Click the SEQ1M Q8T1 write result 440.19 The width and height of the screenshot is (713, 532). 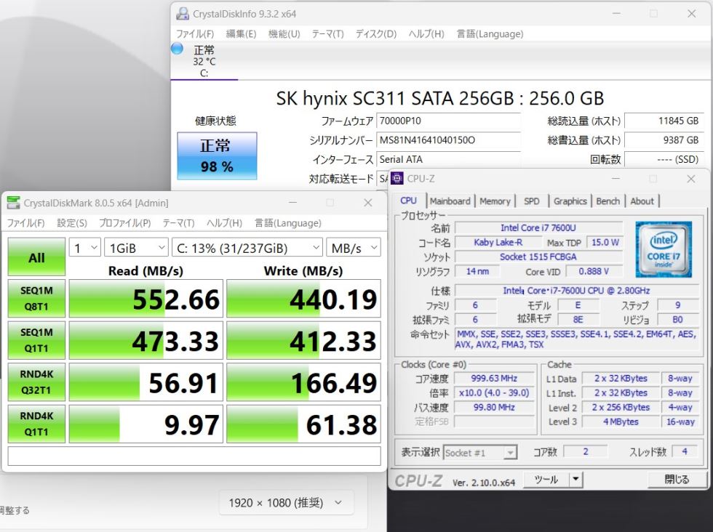click(x=303, y=299)
